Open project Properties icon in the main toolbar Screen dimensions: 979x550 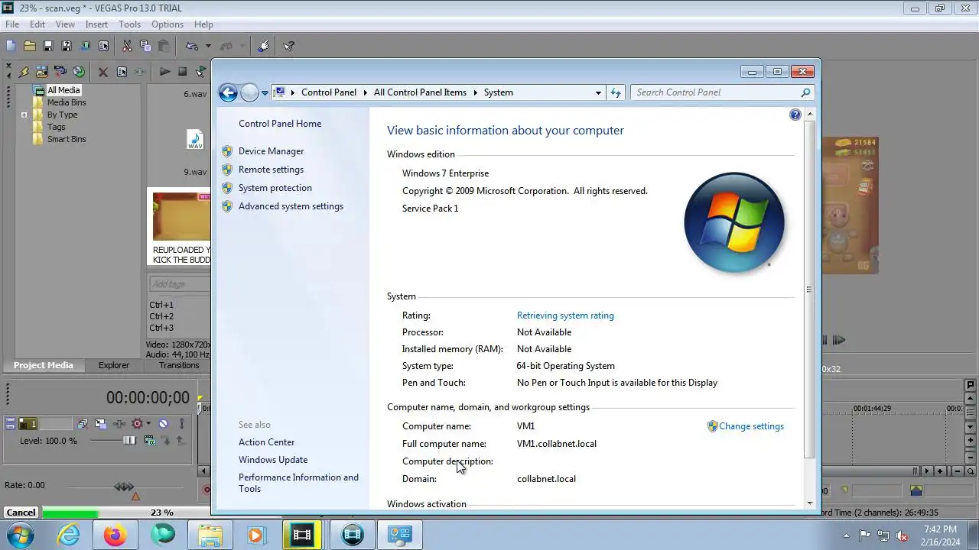click(x=103, y=46)
